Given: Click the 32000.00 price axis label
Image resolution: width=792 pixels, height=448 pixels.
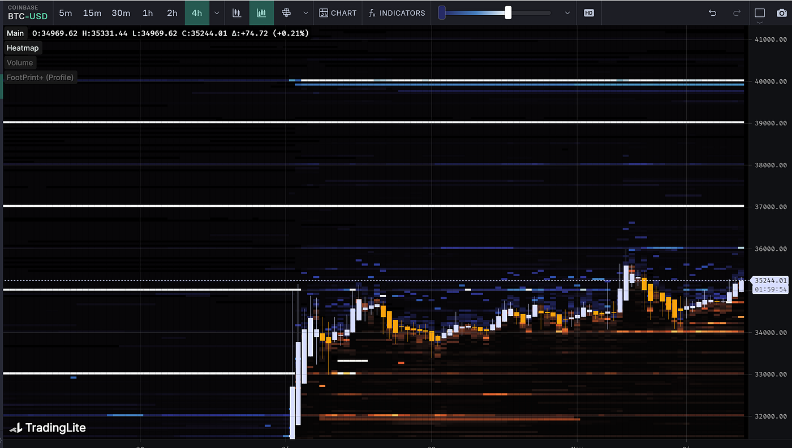Looking at the screenshot, I should [x=771, y=416].
